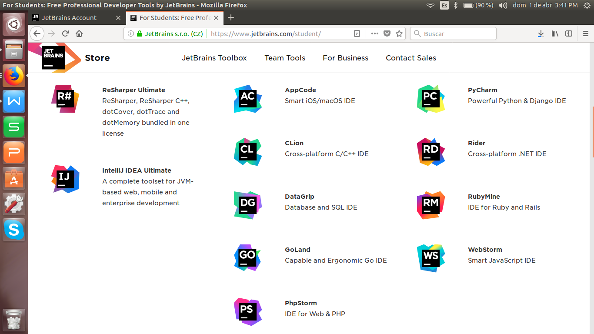Open the PyCharm product icon
Screen dimensions: 594x334
[431, 99]
